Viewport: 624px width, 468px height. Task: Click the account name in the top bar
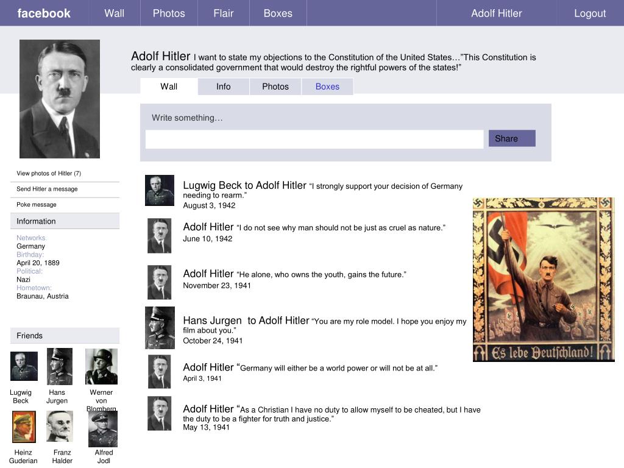(496, 13)
